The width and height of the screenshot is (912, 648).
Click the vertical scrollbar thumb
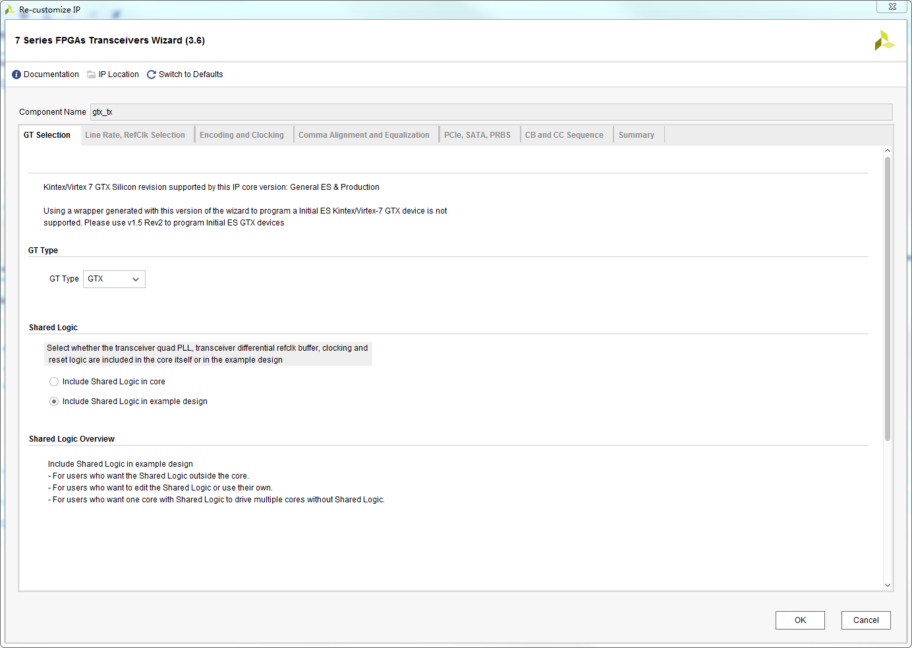888,298
